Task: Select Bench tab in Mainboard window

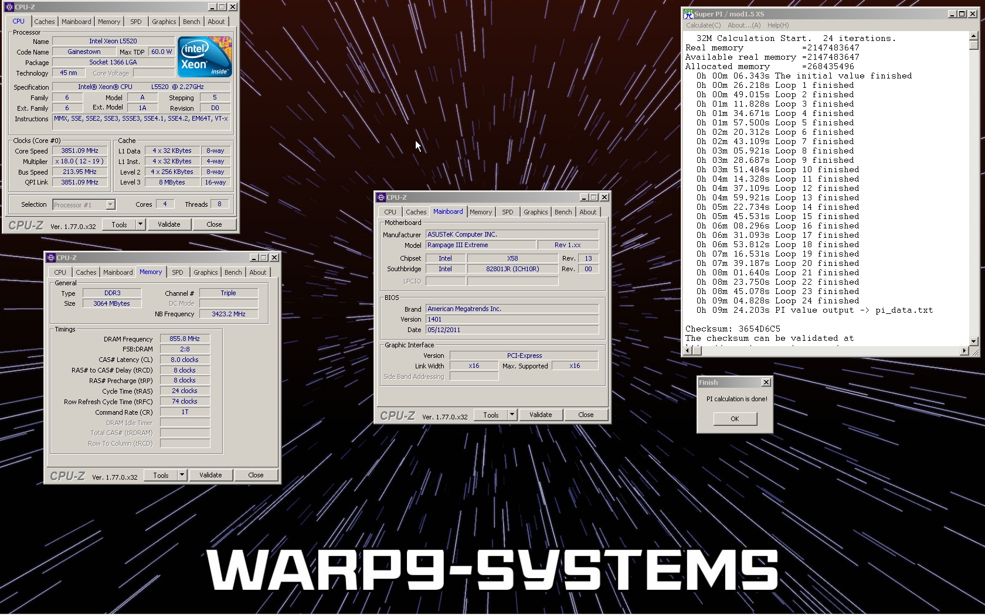Action: point(563,212)
